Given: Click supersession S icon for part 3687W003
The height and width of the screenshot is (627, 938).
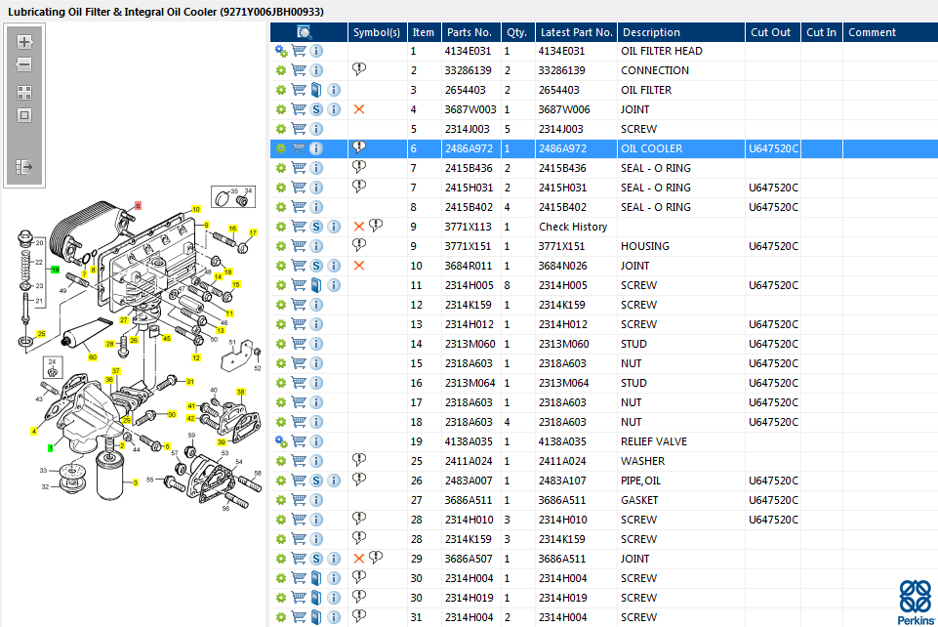Looking at the screenshot, I should (316, 109).
